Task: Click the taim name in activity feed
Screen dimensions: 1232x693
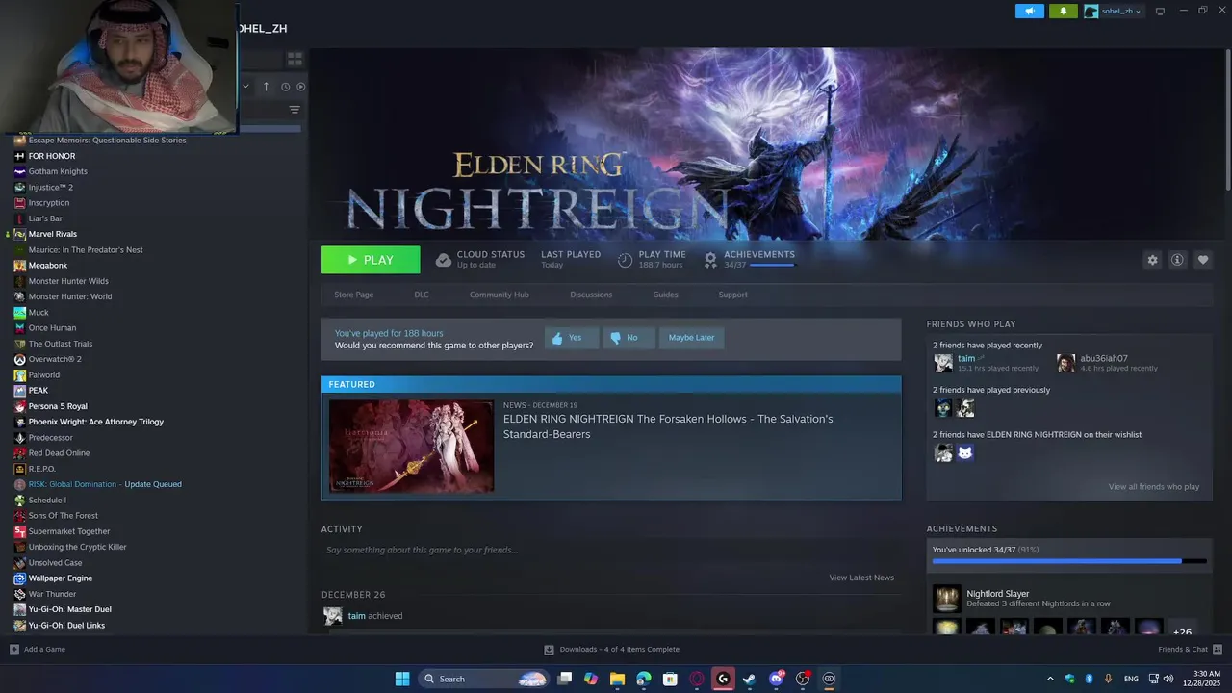Action: pos(357,616)
